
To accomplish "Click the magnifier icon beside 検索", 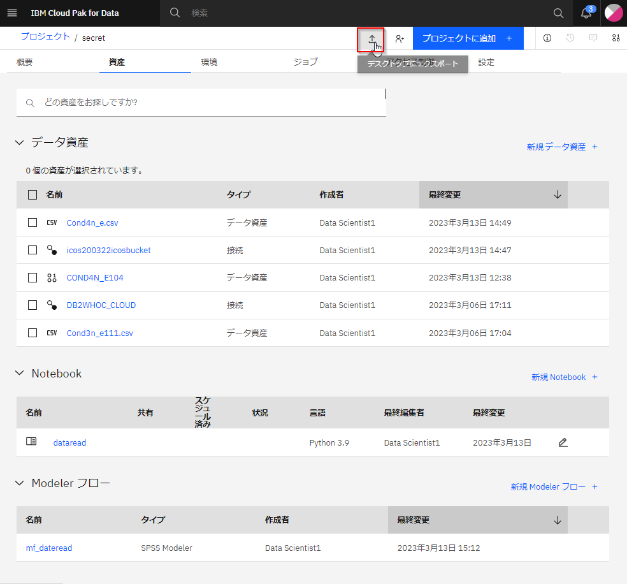I will point(175,13).
